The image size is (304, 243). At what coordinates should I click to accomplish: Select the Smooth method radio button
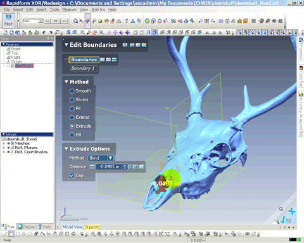72,91
